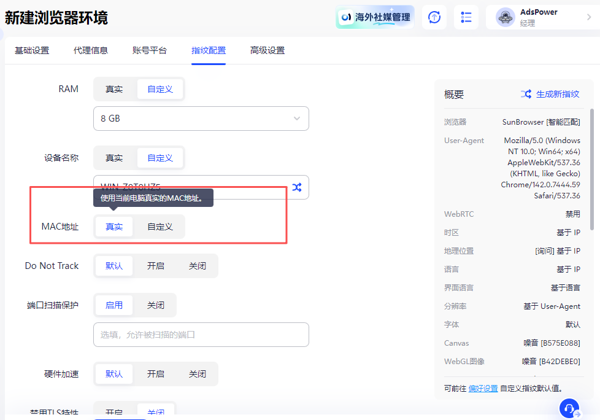The width and height of the screenshot is (600, 420).
Task: Switch to the 代理信息 tab
Action: pos(91,50)
